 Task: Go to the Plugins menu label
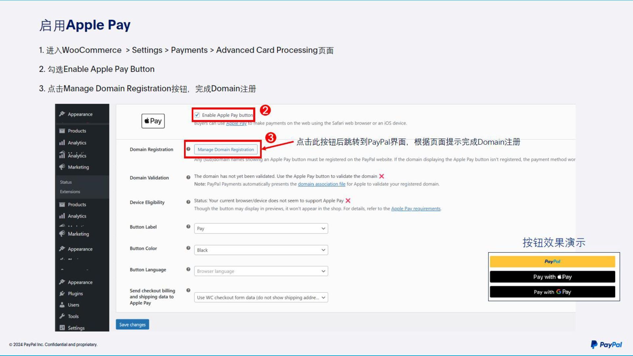click(x=75, y=294)
